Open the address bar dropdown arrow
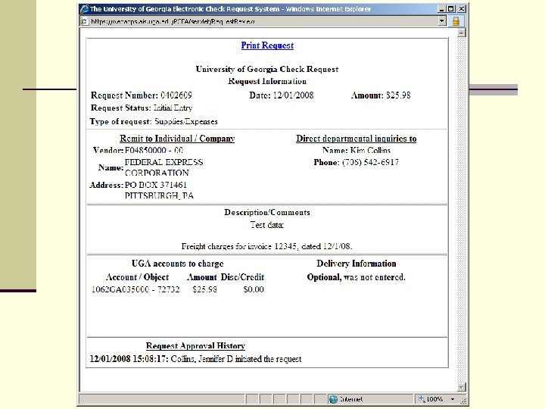The height and width of the screenshot is (409, 545). click(441, 21)
